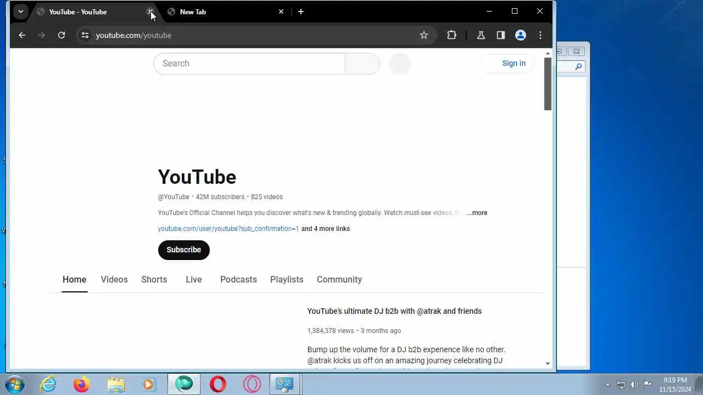Show hidden system tray icons arrow
Image resolution: width=703 pixels, height=395 pixels.
[x=607, y=385]
